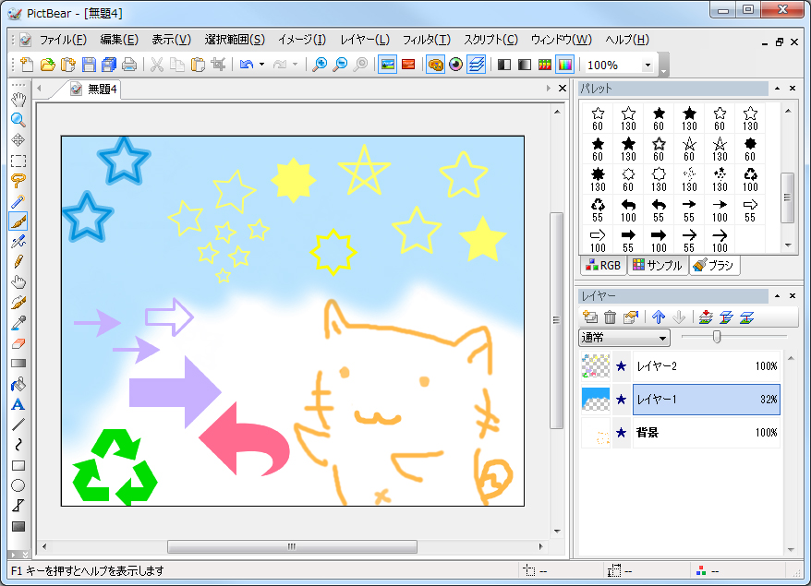Open the ヘルプ(H) menu
The image size is (811, 586).
(x=627, y=40)
